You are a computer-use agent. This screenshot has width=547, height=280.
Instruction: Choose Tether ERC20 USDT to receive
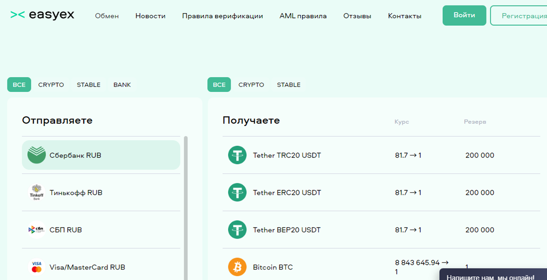point(381,192)
